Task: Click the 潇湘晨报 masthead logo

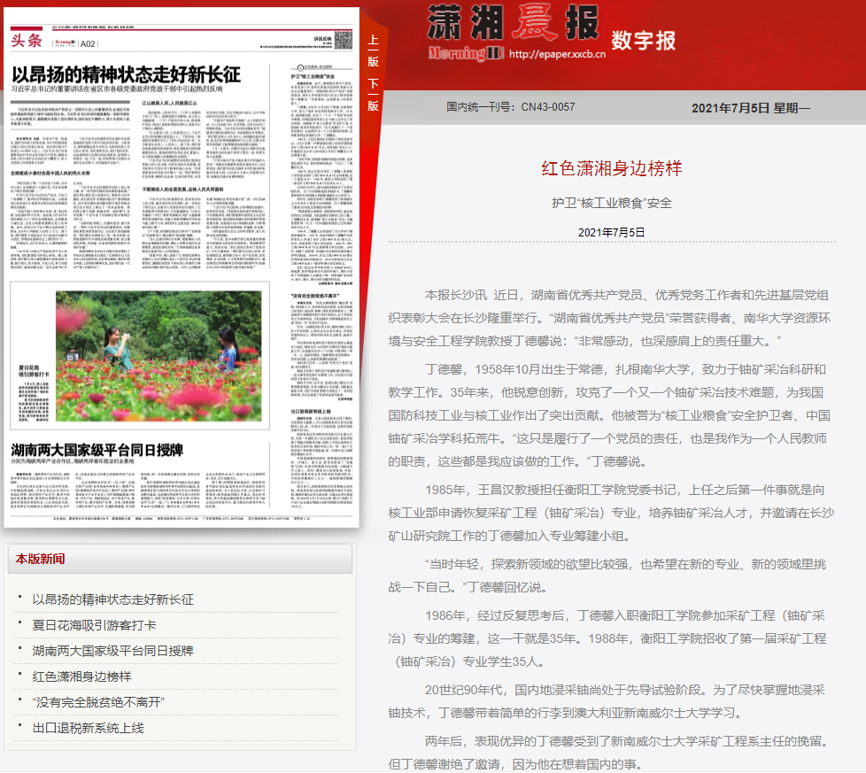Action: pyautogui.click(x=513, y=23)
